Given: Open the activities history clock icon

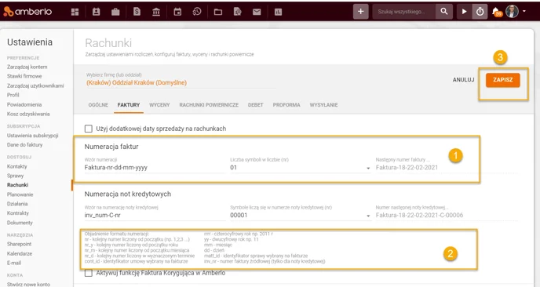Looking at the screenshot, I should point(197,12).
